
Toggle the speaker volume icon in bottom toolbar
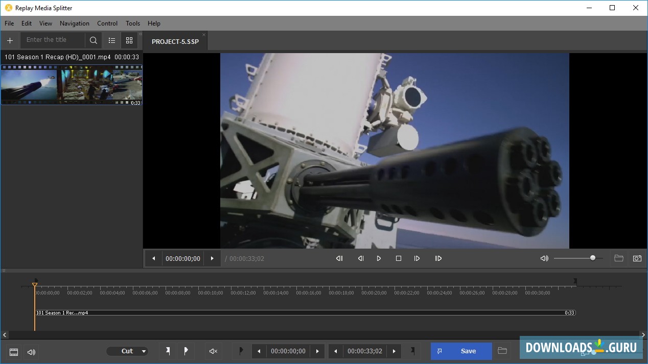pos(31,352)
